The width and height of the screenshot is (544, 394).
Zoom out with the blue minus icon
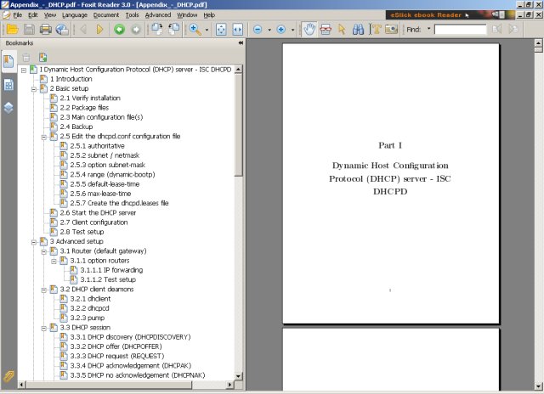[x=258, y=30]
